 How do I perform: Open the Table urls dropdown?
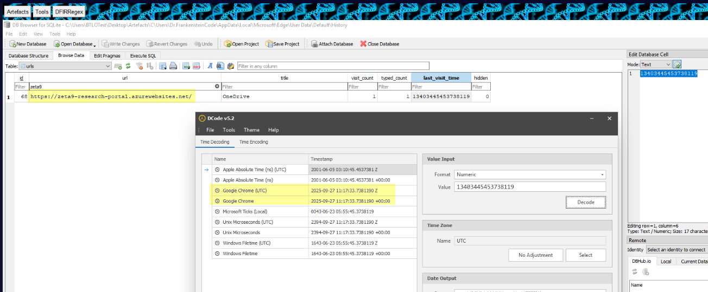pyautogui.click(x=65, y=66)
